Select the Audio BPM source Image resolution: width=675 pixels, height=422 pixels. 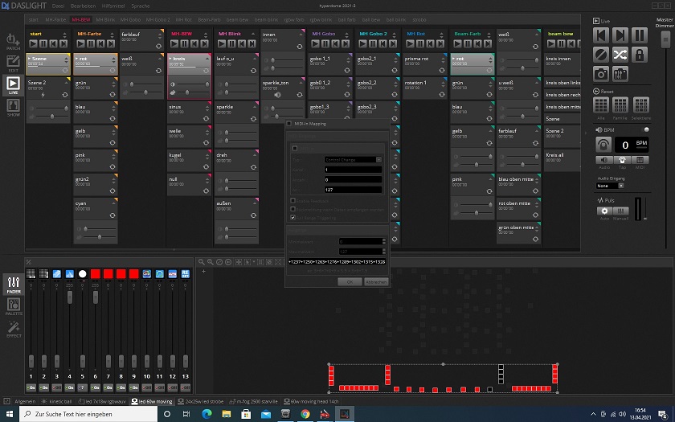604,160
